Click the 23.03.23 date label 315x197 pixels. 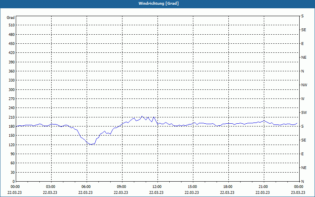pos(298,192)
